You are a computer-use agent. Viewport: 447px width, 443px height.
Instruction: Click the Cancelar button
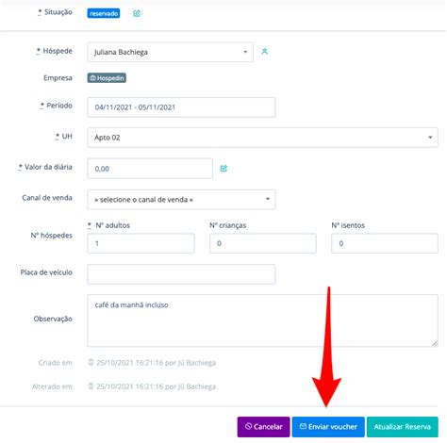pos(263,427)
